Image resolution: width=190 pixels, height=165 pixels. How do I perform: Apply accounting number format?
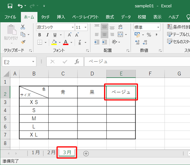(137, 35)
